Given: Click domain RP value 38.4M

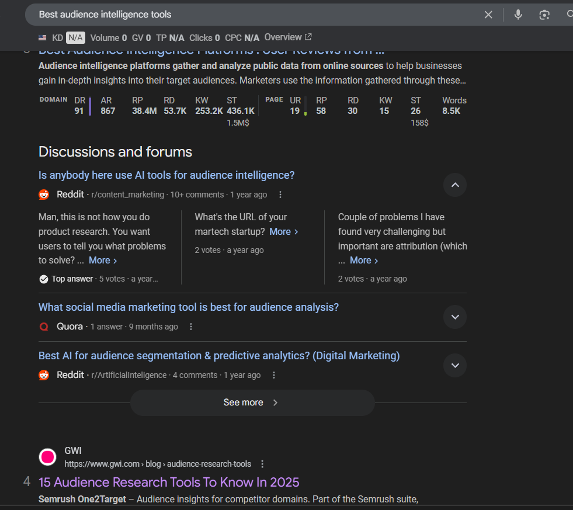Looking at the screenshot, I should (144, 111).
